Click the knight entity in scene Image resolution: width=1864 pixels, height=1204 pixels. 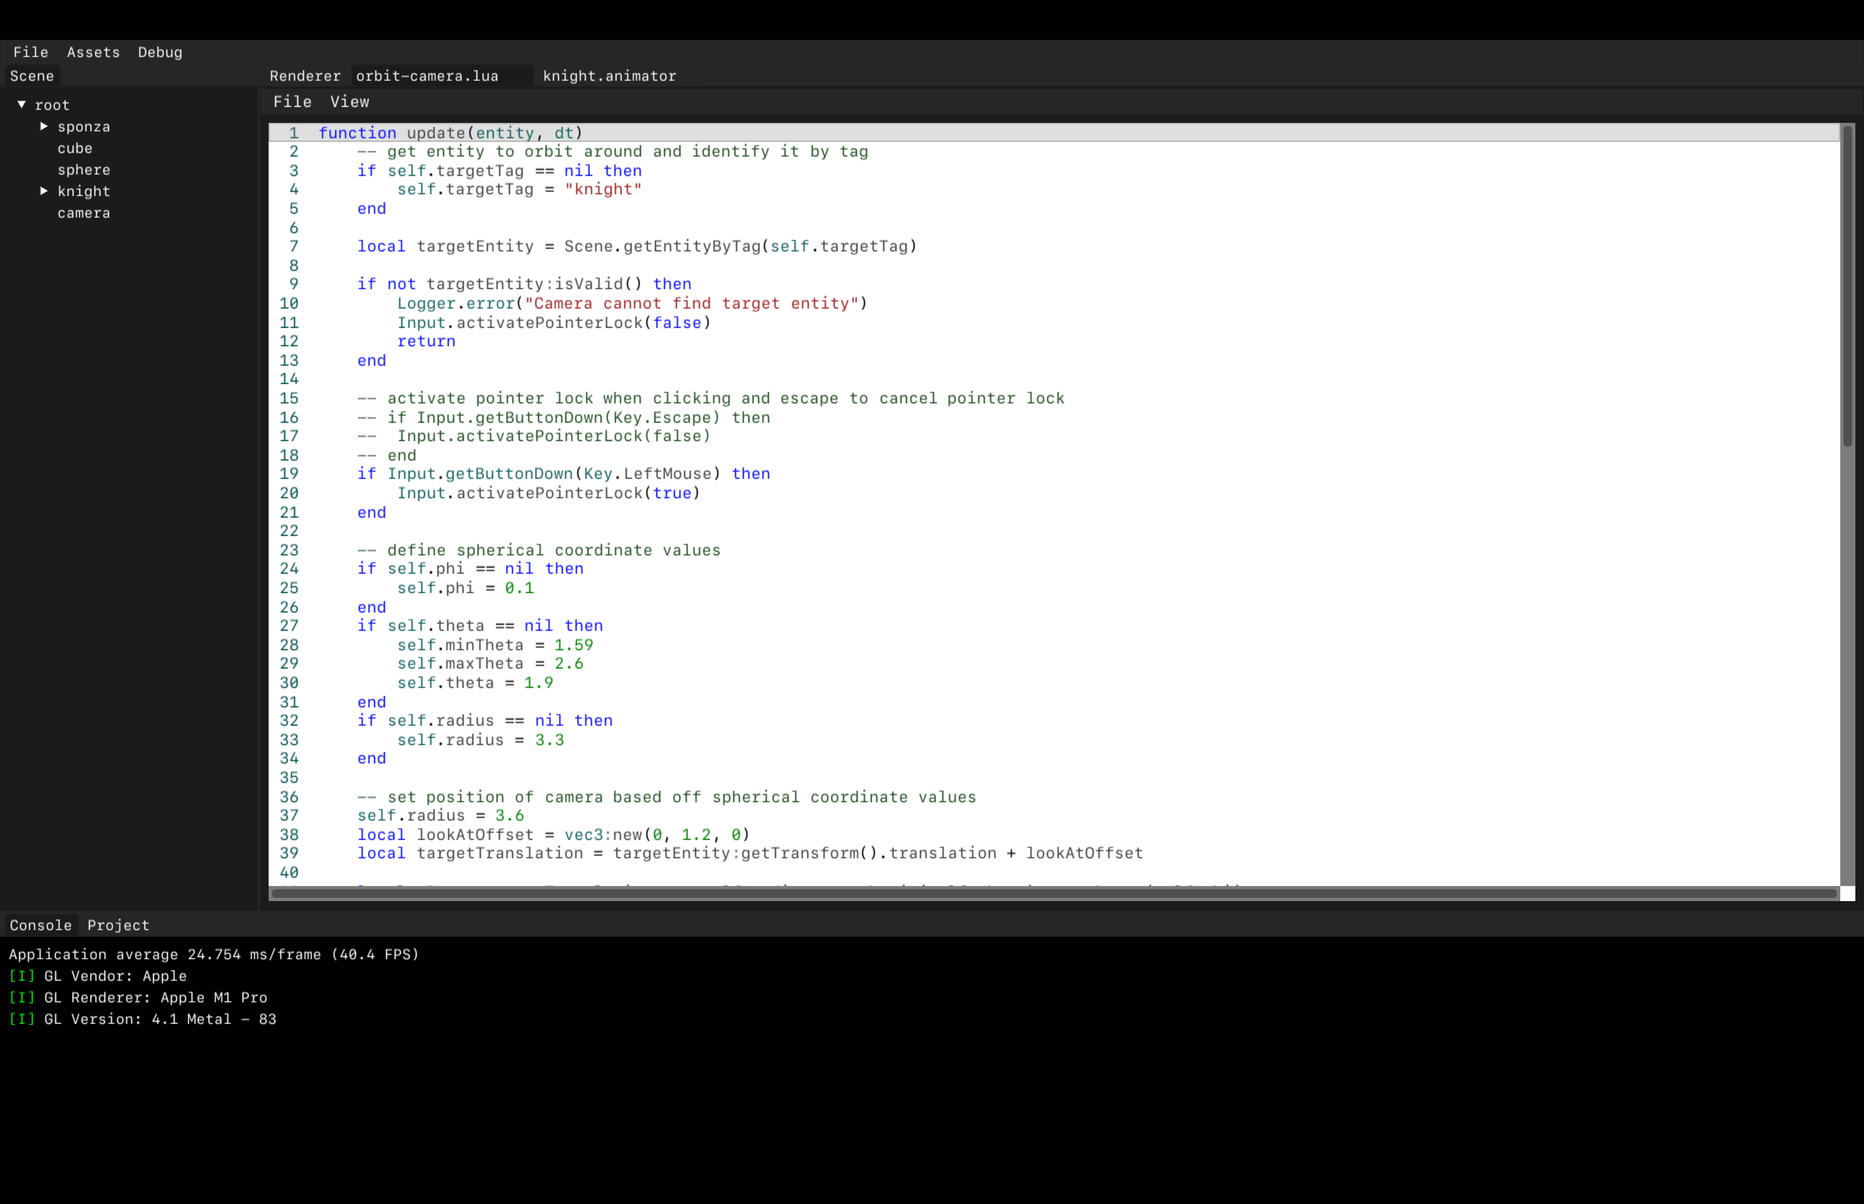coord(84,190)
